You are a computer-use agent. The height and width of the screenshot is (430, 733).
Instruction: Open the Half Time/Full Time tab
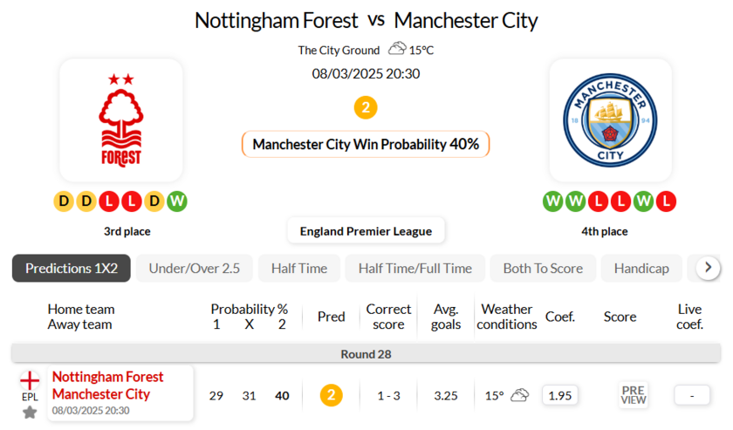(x=414, y=268)
